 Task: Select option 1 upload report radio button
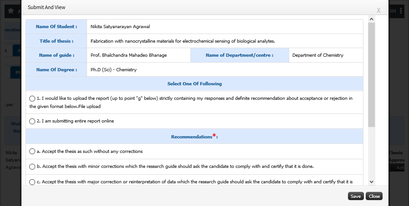[32, 98]
